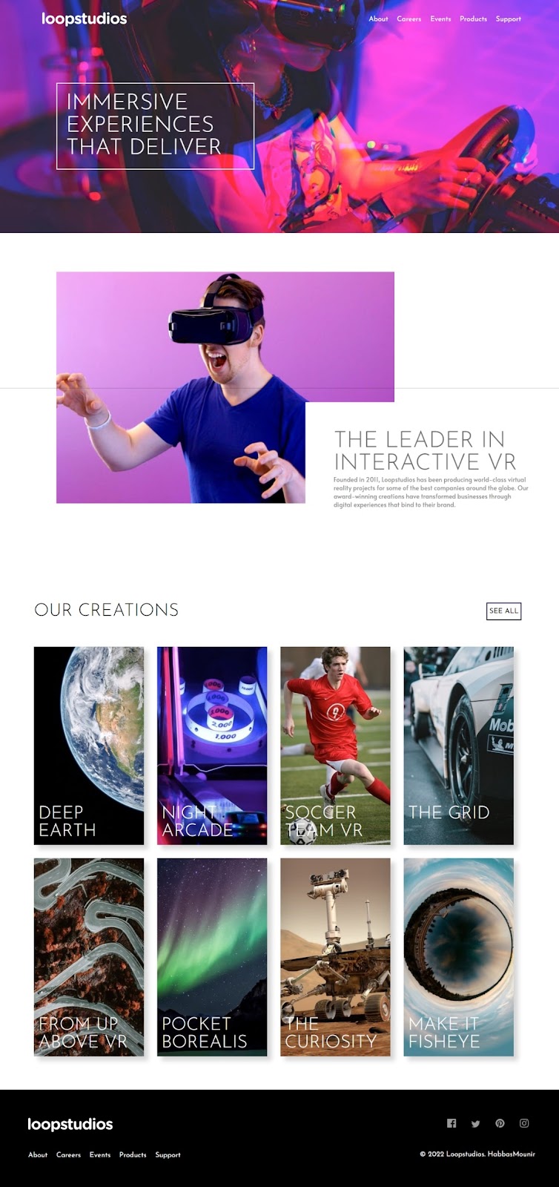This screenshot has height=1187, width=559.
Task: Click the Facebook icon in footer
Action: 451,1123
